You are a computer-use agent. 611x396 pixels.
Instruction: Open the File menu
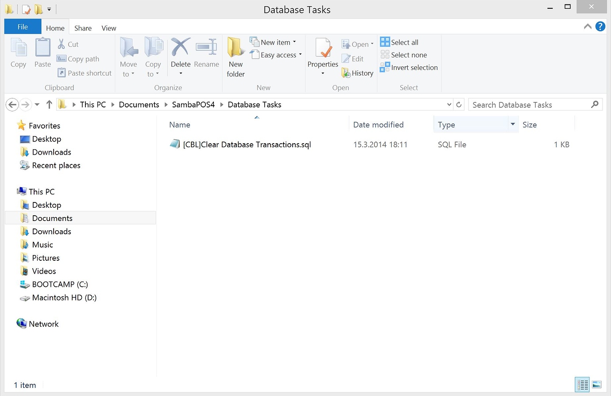[22, 27]
